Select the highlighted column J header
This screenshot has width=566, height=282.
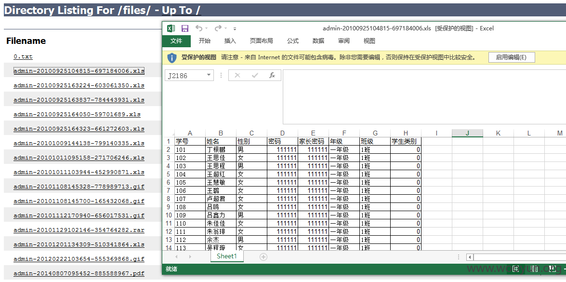coord(467,133)
